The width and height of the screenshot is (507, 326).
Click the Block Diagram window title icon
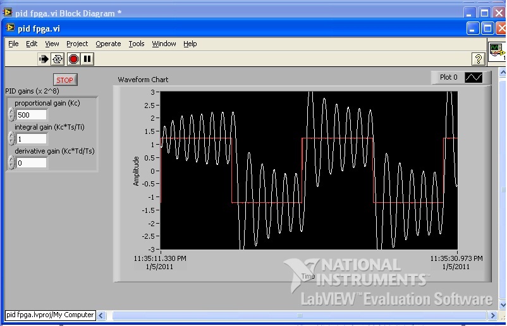point(8,13)
